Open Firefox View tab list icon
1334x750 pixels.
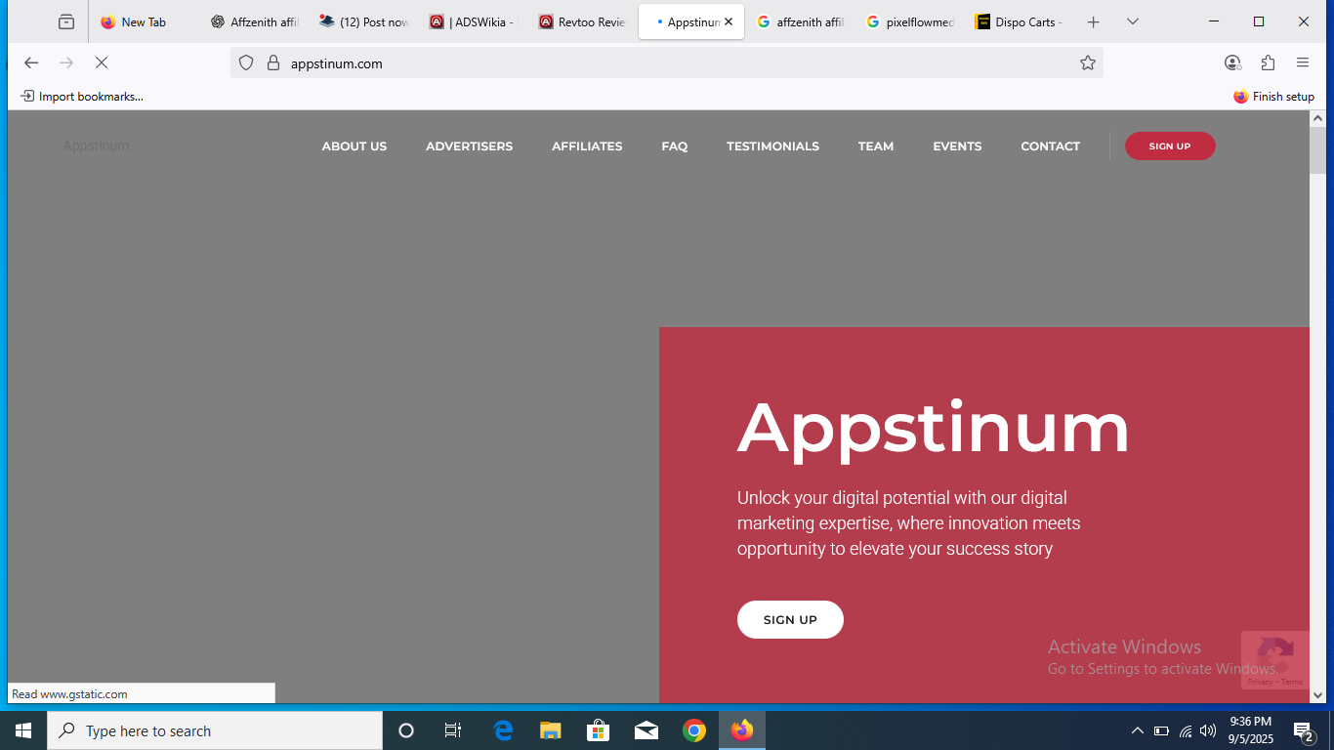[x=66, y=21]
